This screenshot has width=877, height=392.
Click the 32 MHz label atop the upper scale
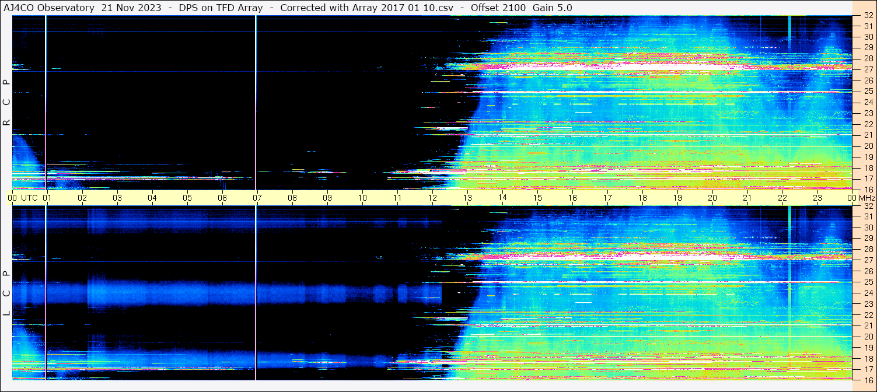point(868,16)
